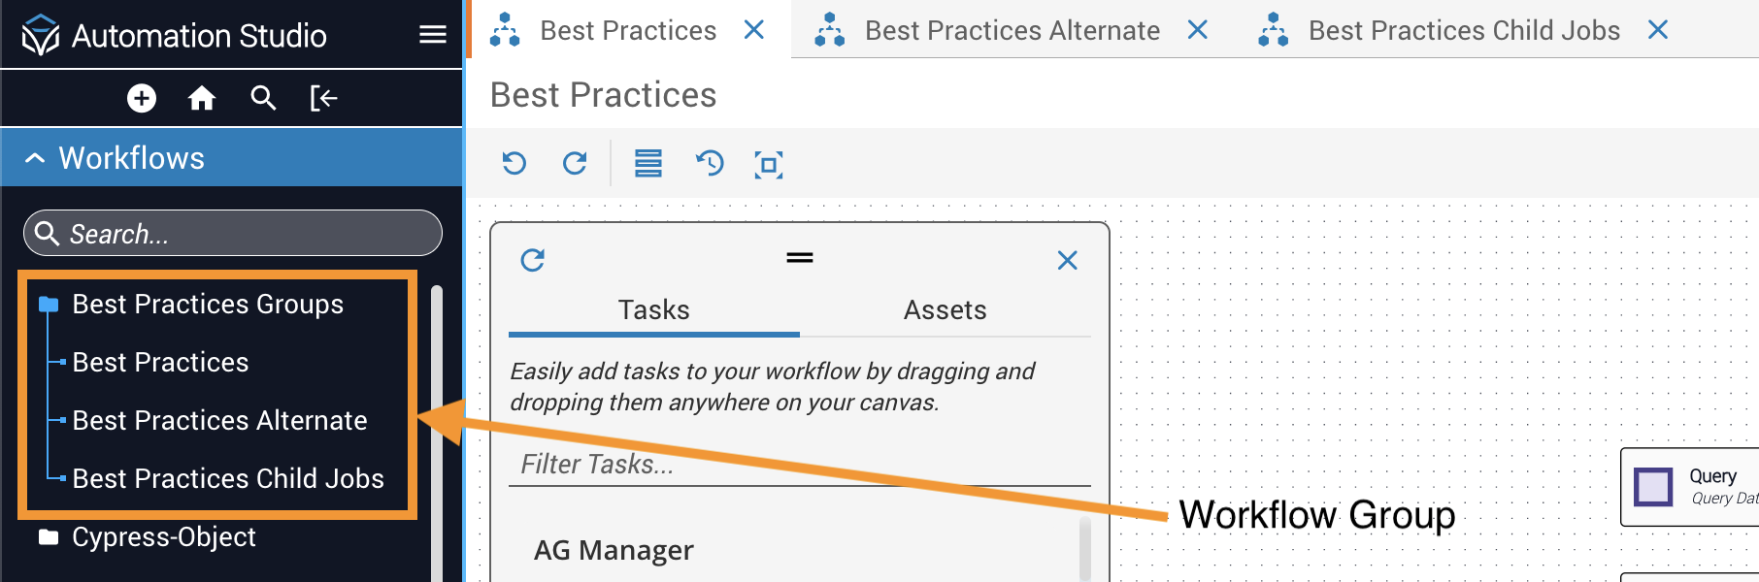Viewport: 1759px width, 582px height.
Task: Collapse the Workflows section
Action: 35,158
